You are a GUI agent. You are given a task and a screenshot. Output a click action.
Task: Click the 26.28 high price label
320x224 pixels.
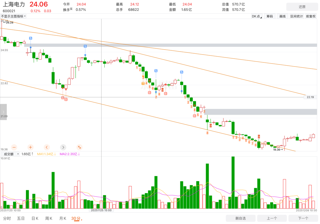click(8, 22)
